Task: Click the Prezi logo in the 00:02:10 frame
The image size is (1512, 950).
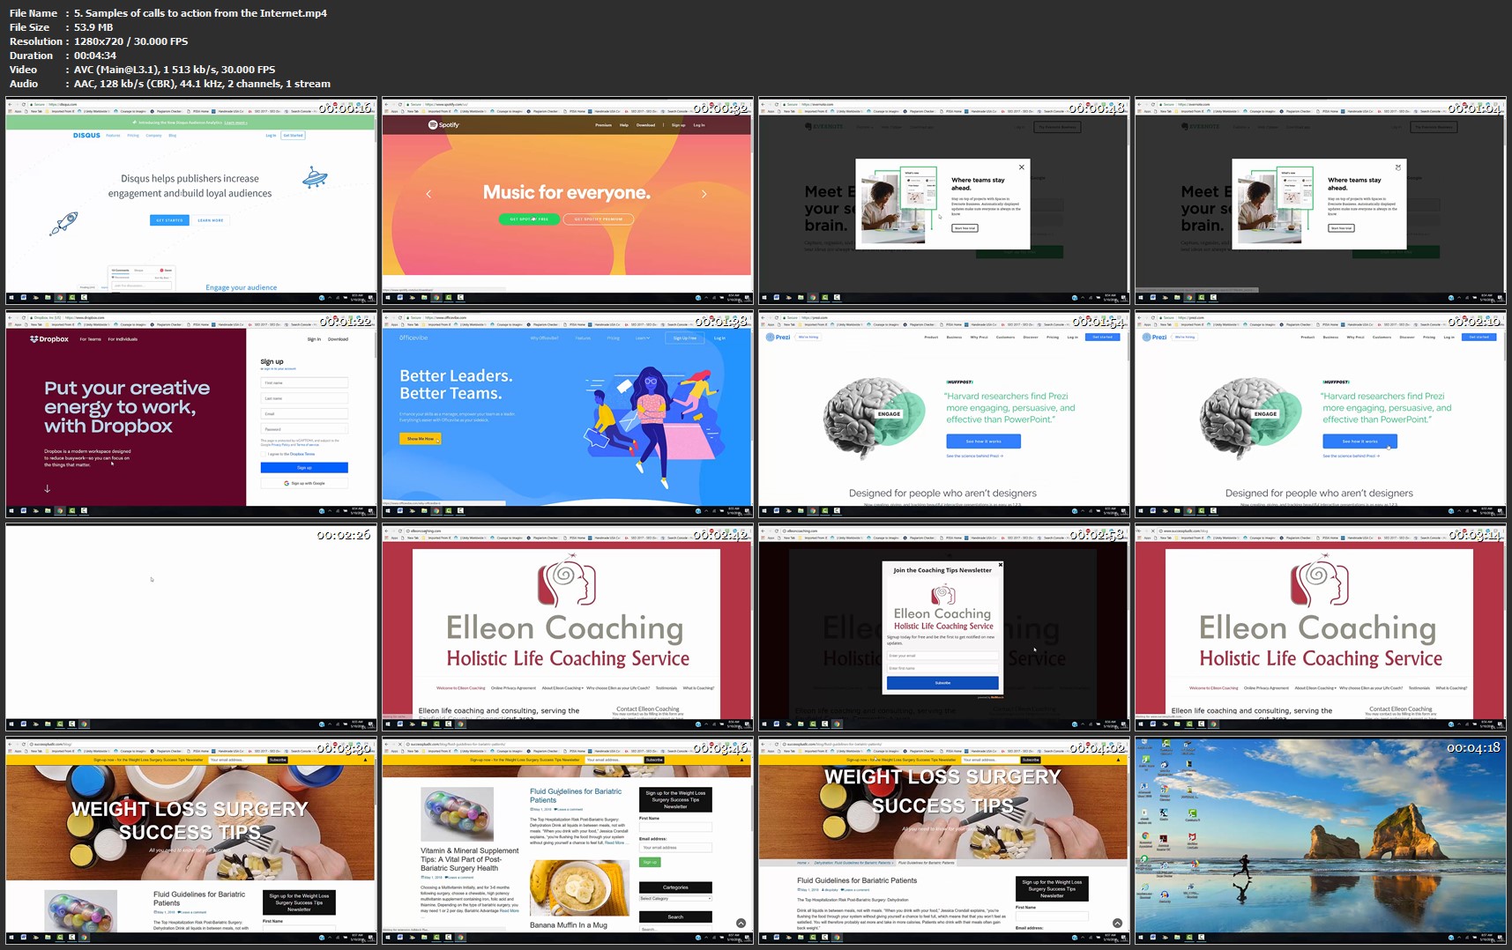Action: pyautogui.click(x=1154, y=337)
